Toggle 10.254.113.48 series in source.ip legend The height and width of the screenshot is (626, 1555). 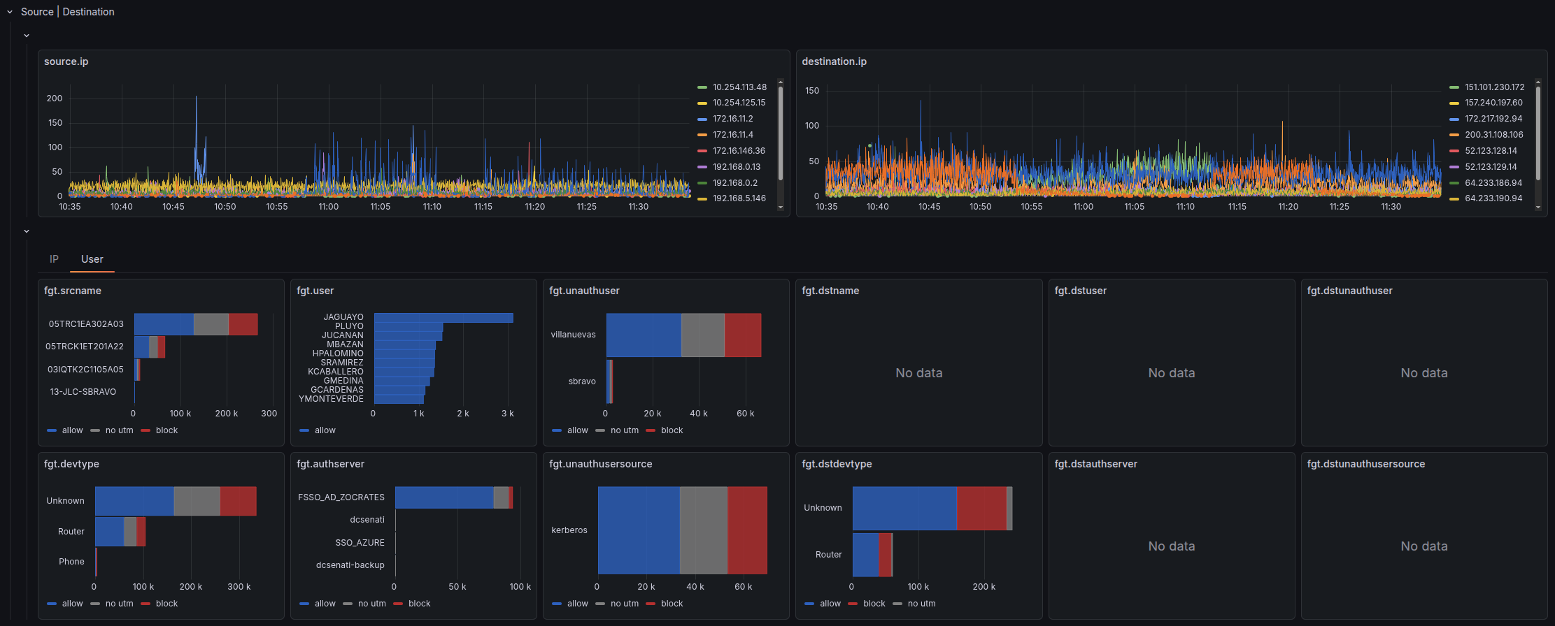(x=739, y=87)
